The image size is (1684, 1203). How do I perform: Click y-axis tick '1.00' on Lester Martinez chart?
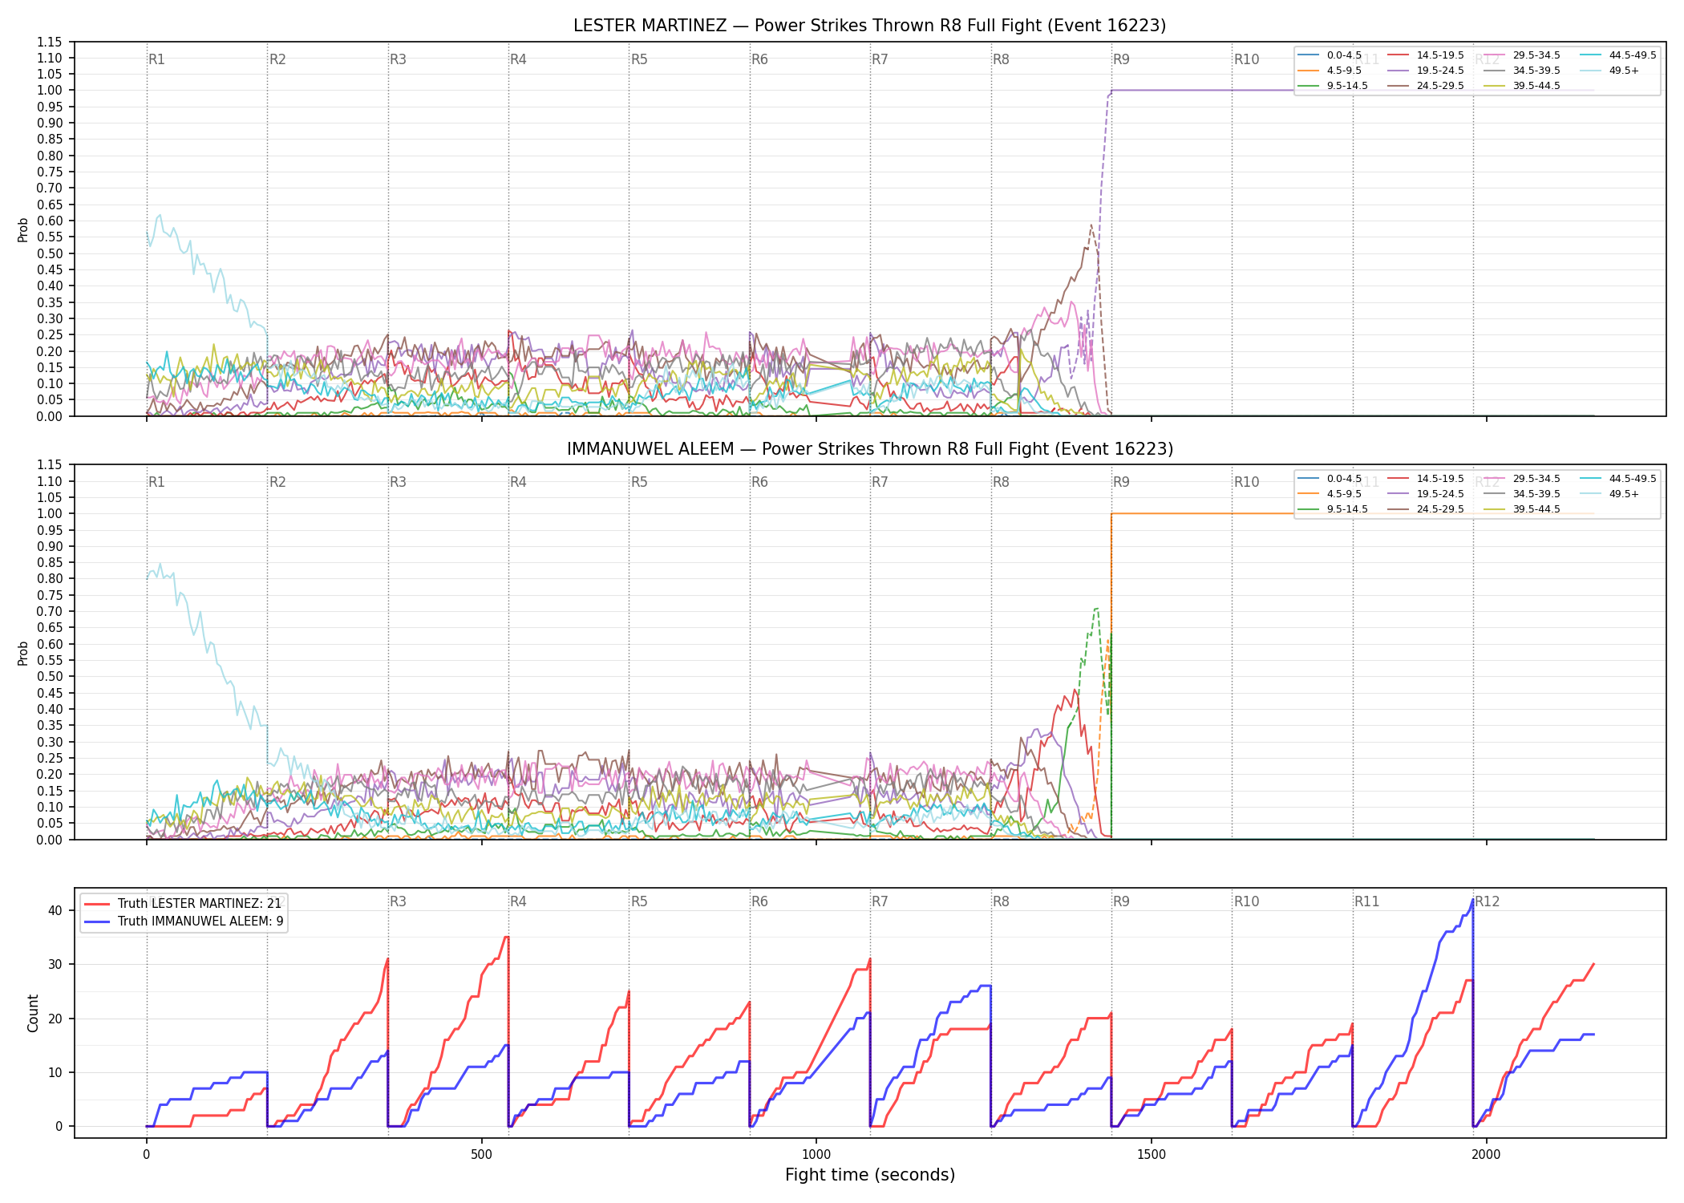[50, 91]
